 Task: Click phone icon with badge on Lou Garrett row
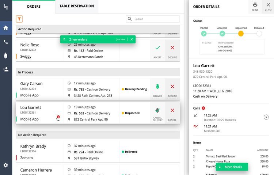click(58, 118)
